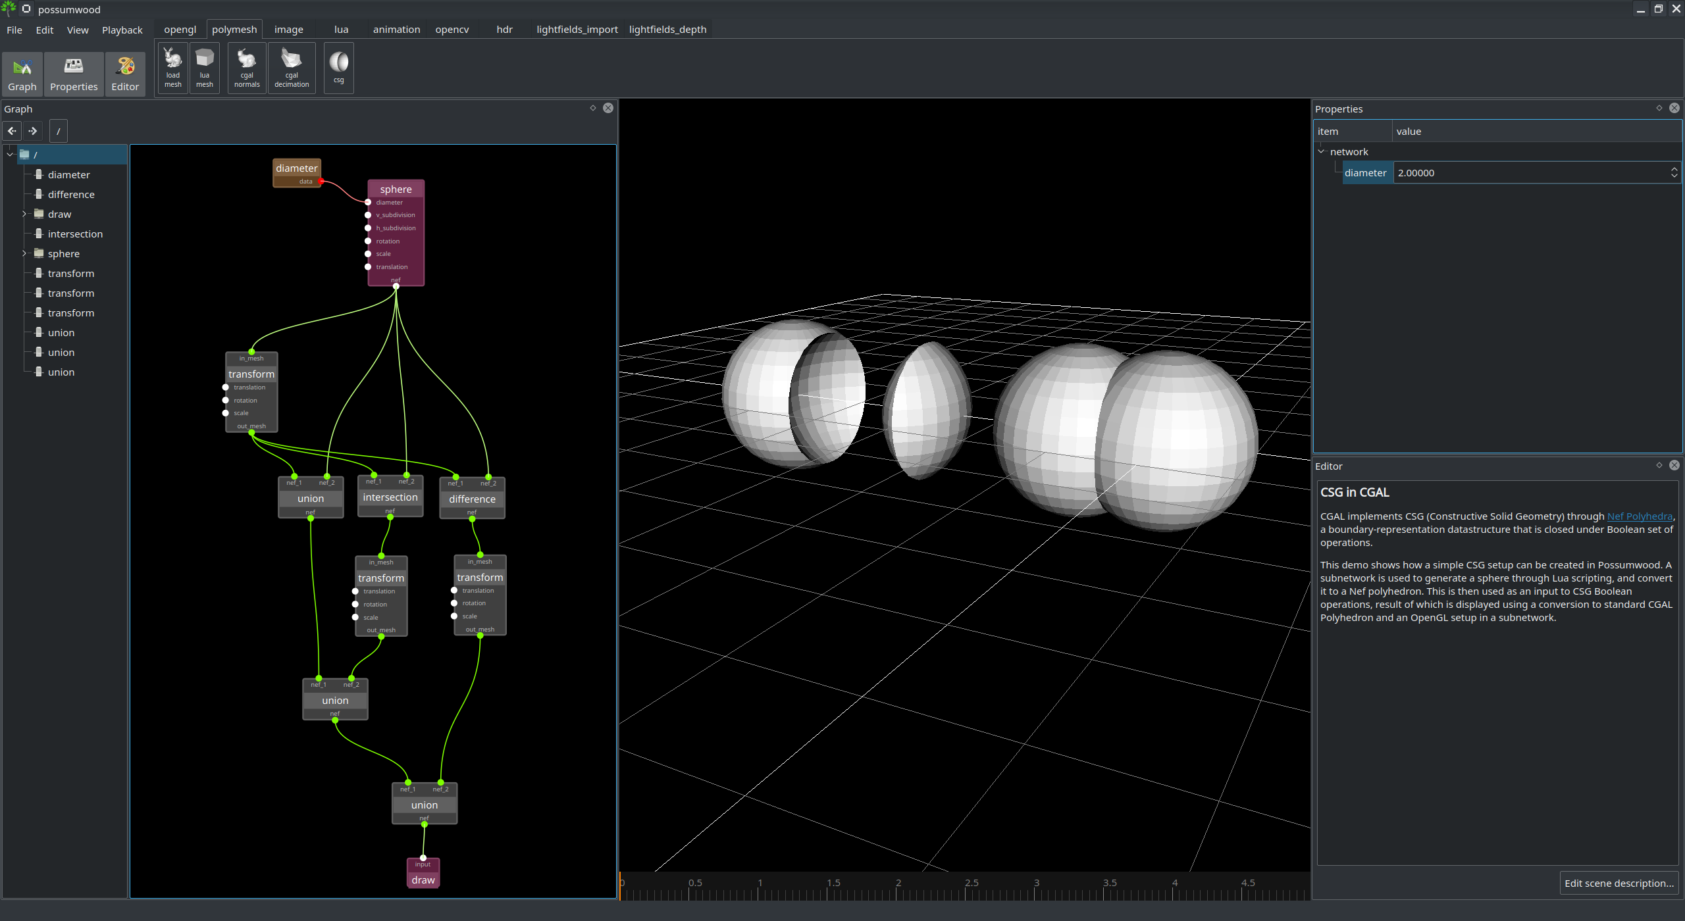The width and height of the screenshot is (1685, 921).
Task: Toggle the Editor panel button
Action: [x=125, y=74]
